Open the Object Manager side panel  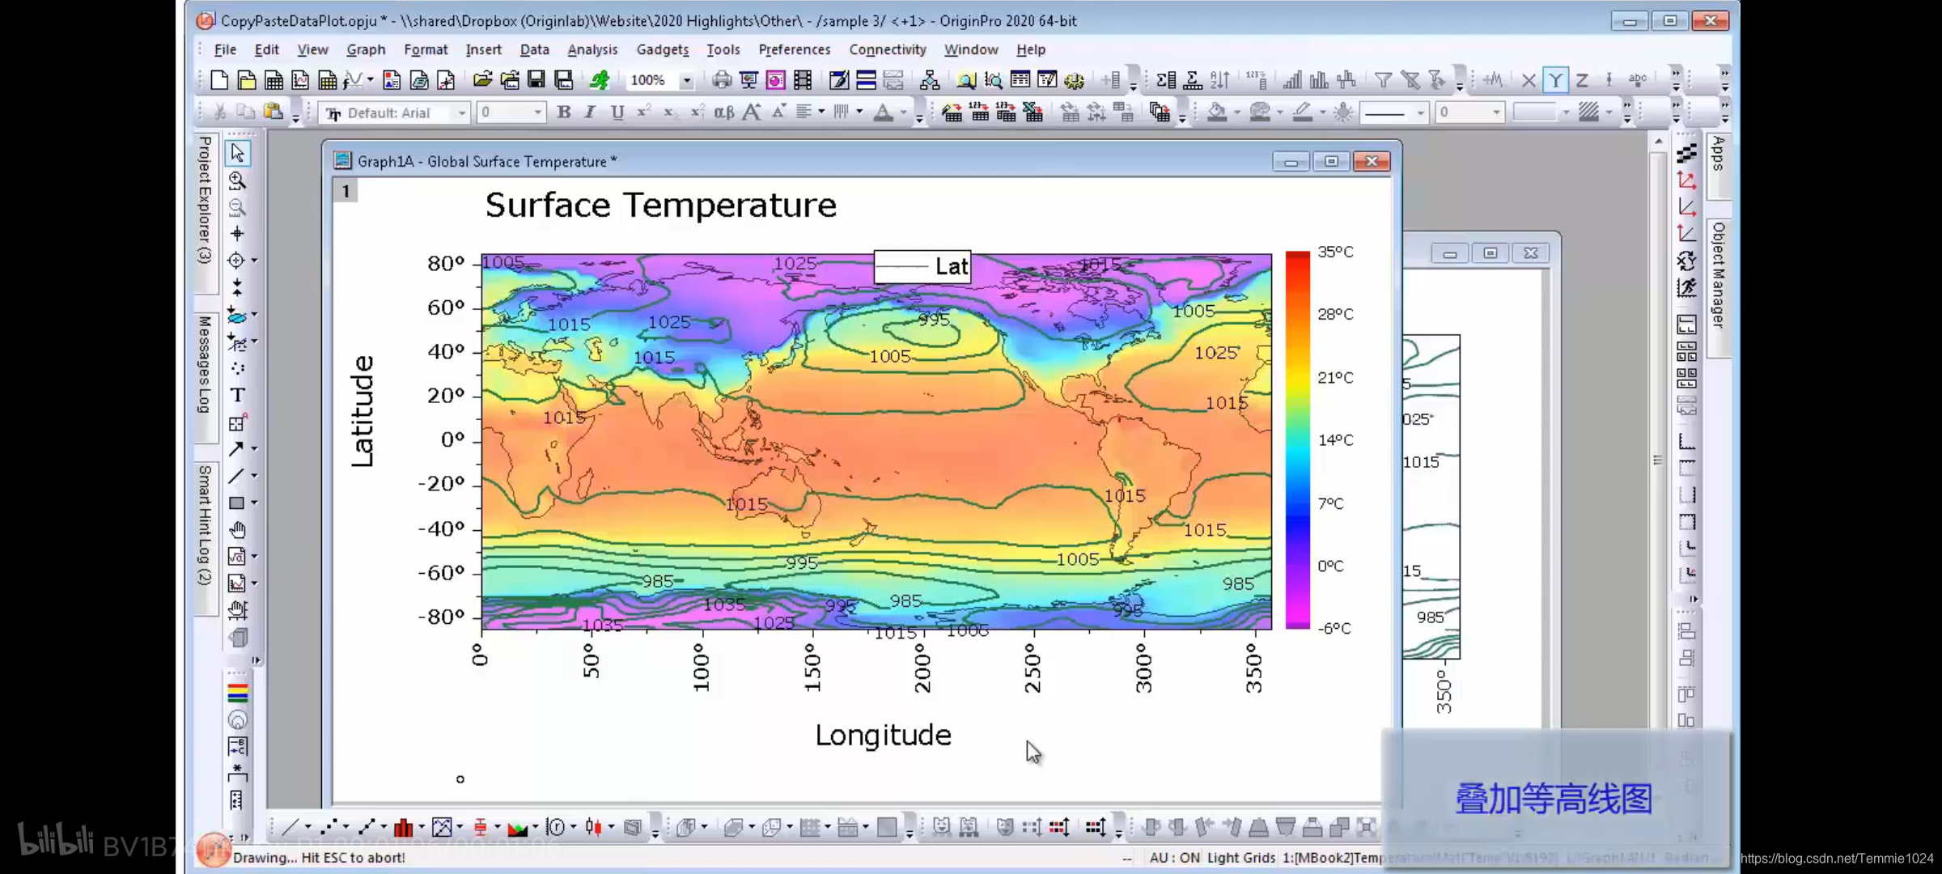tap(1719, 275)
